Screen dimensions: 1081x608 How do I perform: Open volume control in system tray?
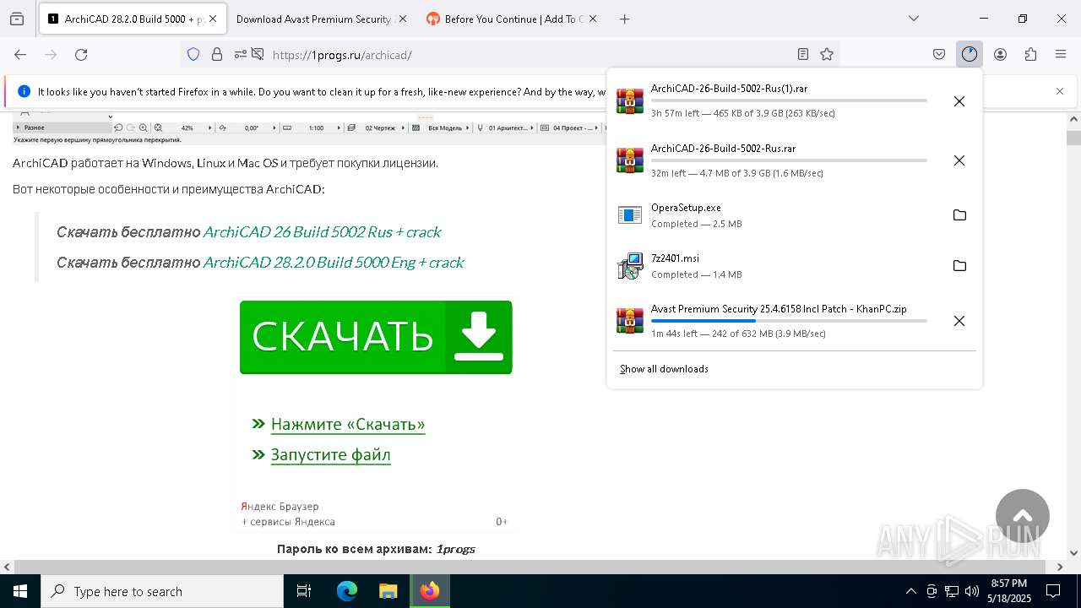point(972,591)
